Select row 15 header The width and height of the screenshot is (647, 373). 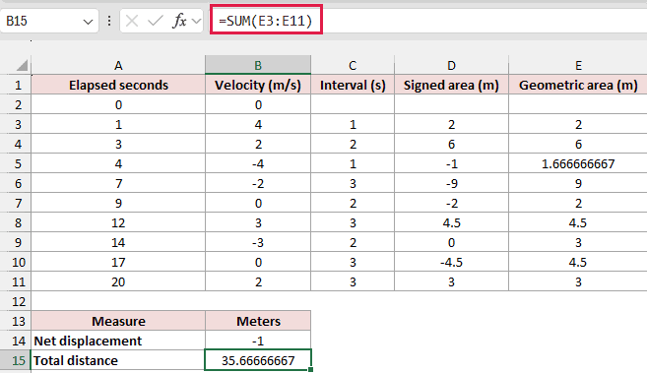[x=16, y=360]
